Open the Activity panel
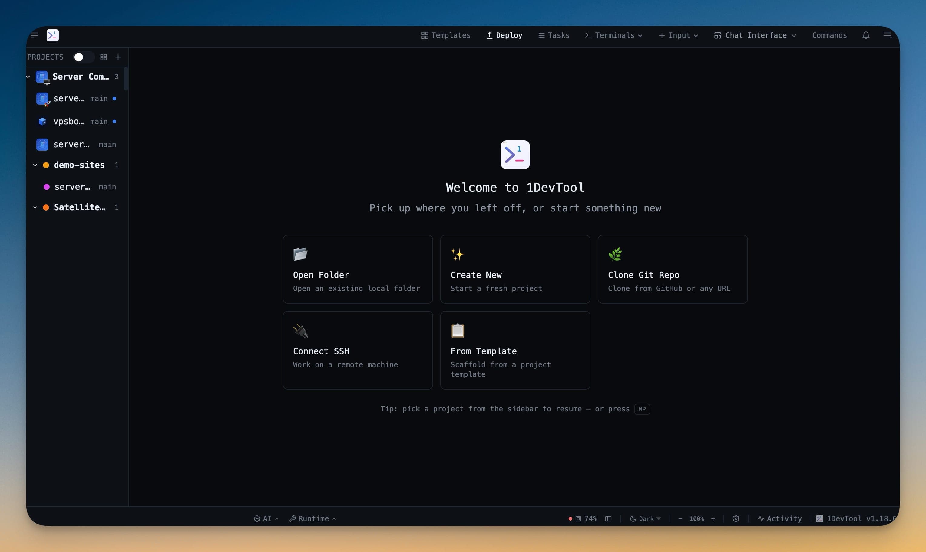 tap(780, 518)
